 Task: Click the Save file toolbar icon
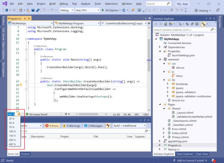click(x=33, y=10)
